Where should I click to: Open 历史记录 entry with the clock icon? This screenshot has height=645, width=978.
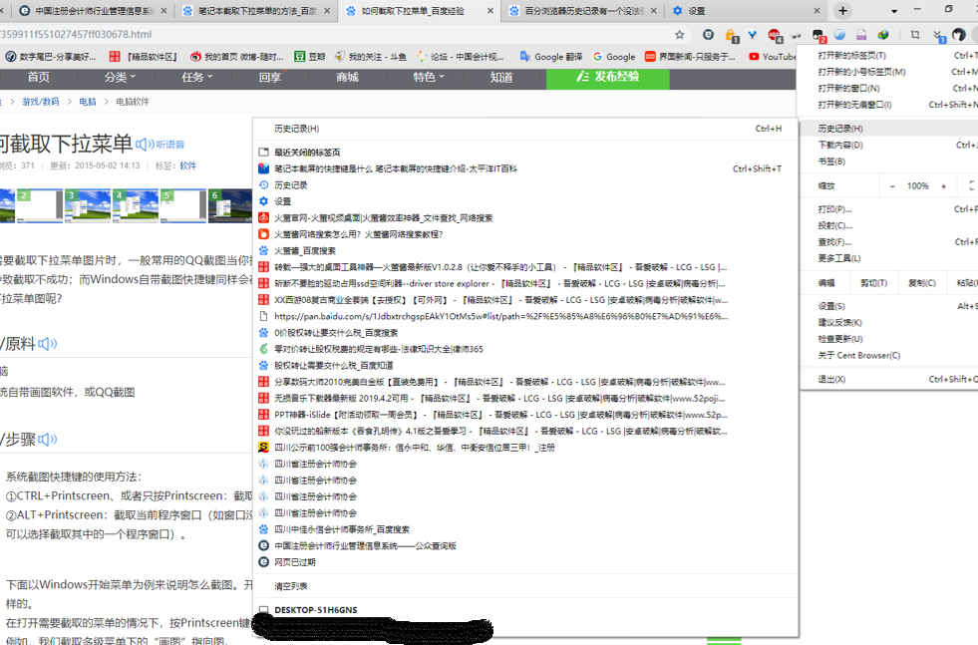[525, 185]
